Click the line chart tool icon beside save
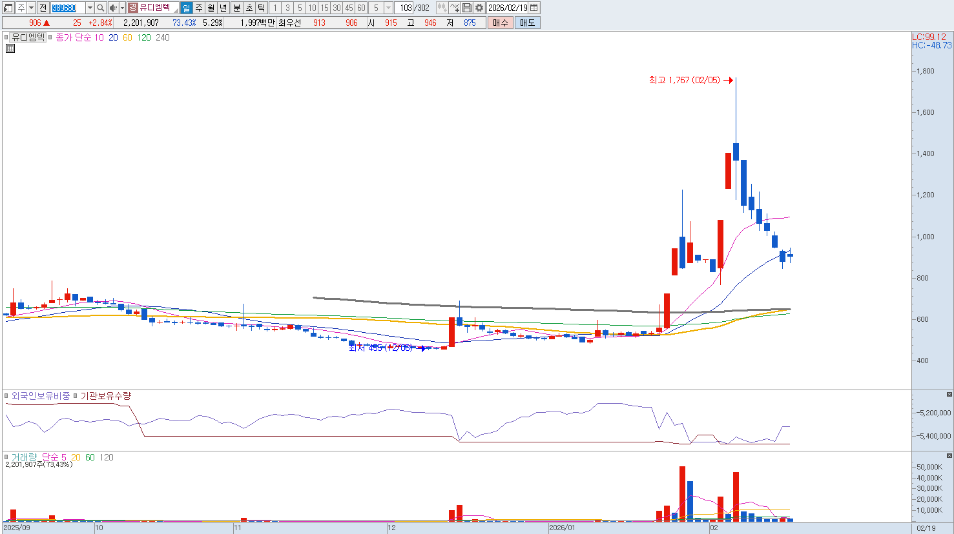The height and width of the screenshot is (534, 954). point(455,8)
